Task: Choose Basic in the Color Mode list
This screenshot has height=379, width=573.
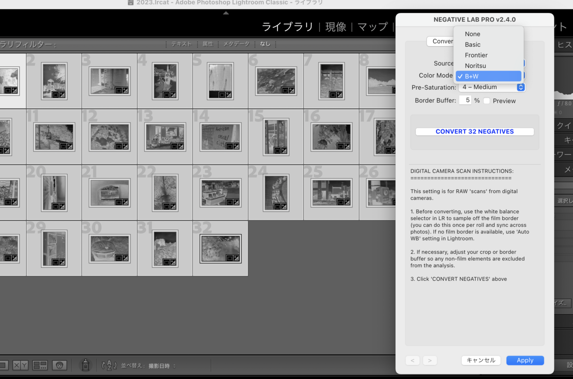Action: point(488,44)
